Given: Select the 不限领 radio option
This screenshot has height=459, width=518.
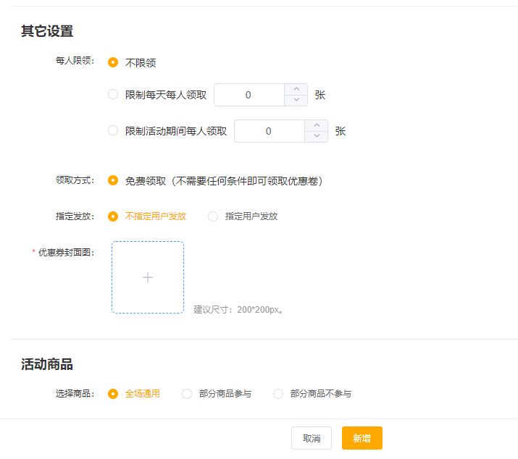Looking at the screenshot, I should (113, 63).
